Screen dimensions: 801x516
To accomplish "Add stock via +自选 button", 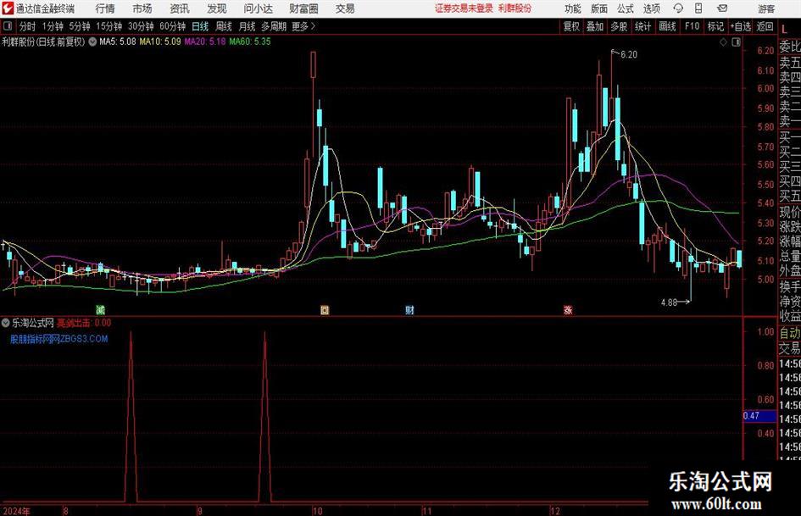I will [740, 26].
